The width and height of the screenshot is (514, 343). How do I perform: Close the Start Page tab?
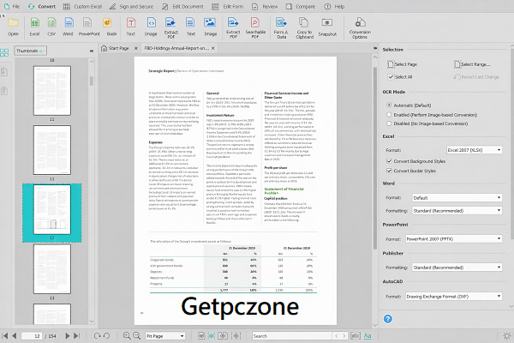click(135, 48)
